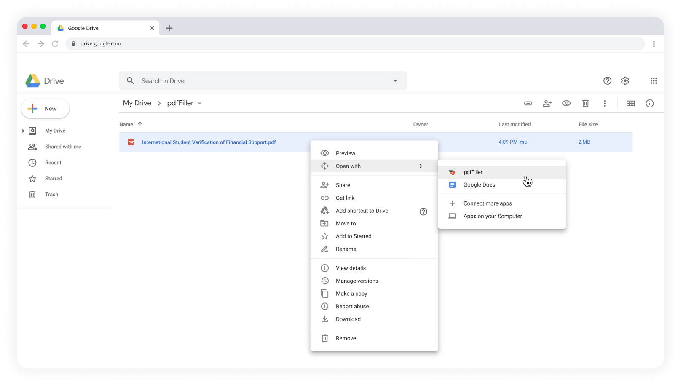Select pdfFiller from the Open with submenu
Viewport: 681px width, 385px height.
click(x=473, y=172)
